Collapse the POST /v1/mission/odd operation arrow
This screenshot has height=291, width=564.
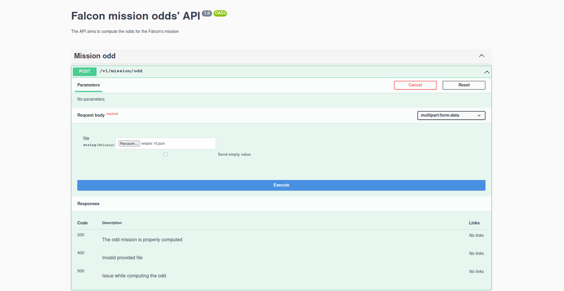click(487, 72)
